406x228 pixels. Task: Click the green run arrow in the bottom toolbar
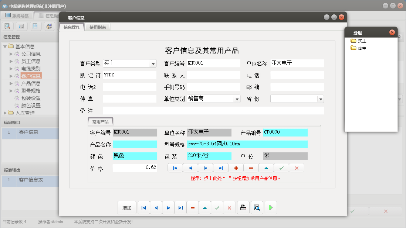pos(270,207)
